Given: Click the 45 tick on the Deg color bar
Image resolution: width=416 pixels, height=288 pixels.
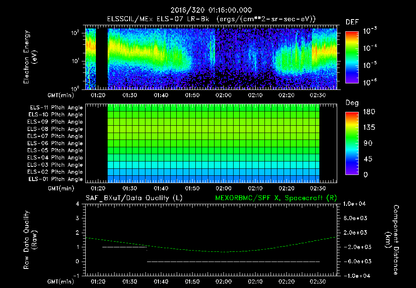Looking at the screenshot, I should point(368,159).
